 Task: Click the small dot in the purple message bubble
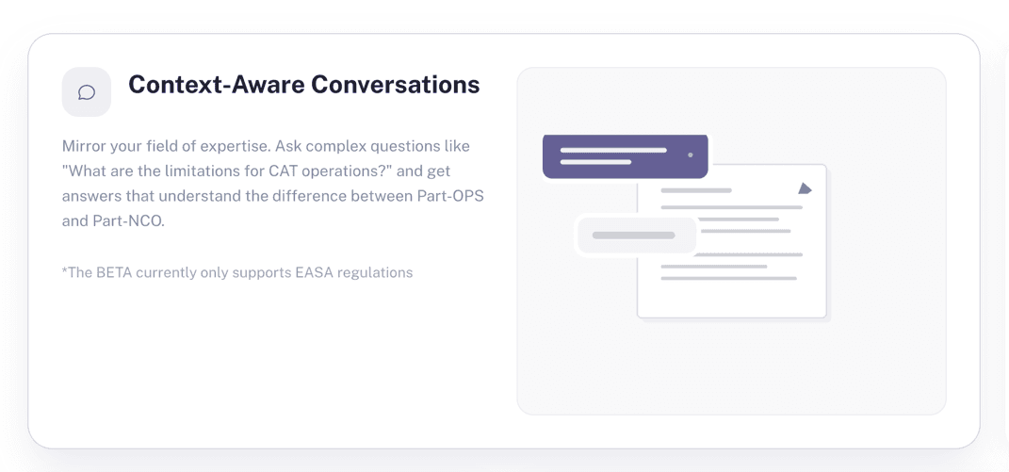[691, 155]
